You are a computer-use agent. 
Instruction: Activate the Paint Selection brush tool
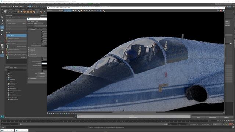click(x=2, y=24)
